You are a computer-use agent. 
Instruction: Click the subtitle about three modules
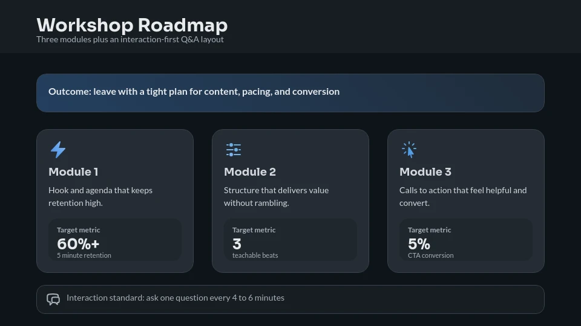pos(130,40)
